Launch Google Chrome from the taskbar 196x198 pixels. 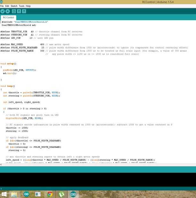(x=49, y=194)
